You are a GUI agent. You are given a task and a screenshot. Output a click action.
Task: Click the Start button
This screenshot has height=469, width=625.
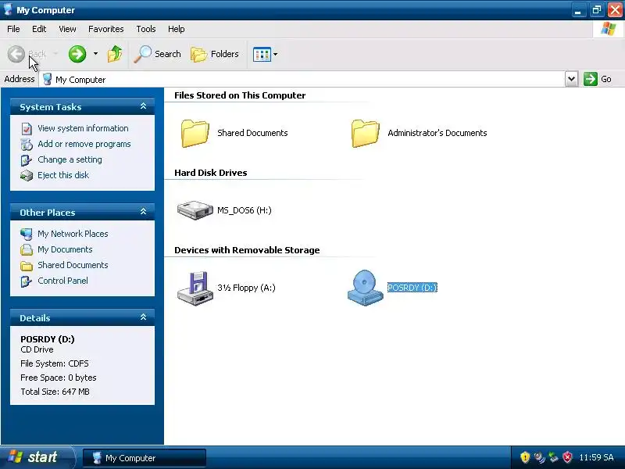click(37, 457)
